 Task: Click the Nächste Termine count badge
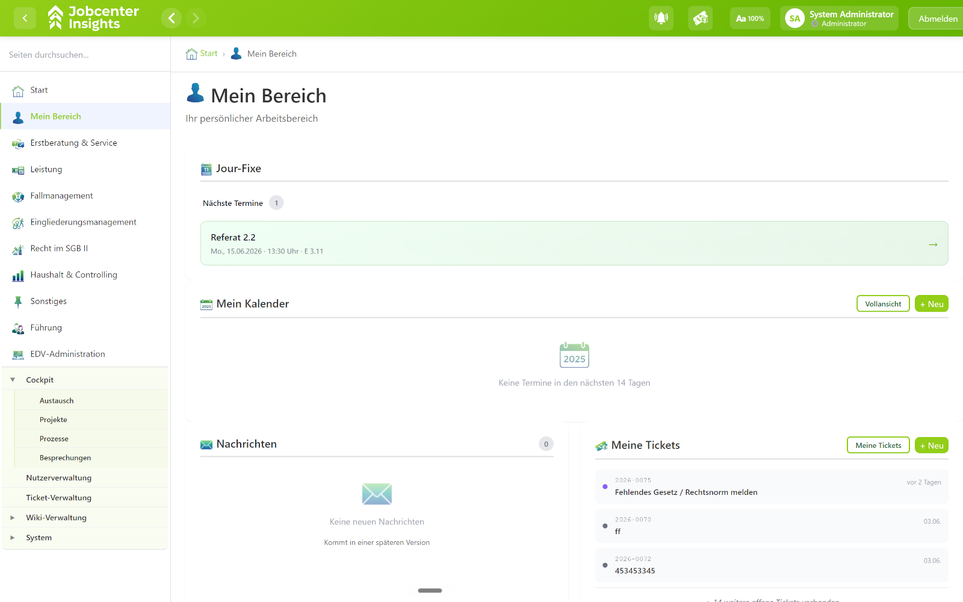[276, 203]
